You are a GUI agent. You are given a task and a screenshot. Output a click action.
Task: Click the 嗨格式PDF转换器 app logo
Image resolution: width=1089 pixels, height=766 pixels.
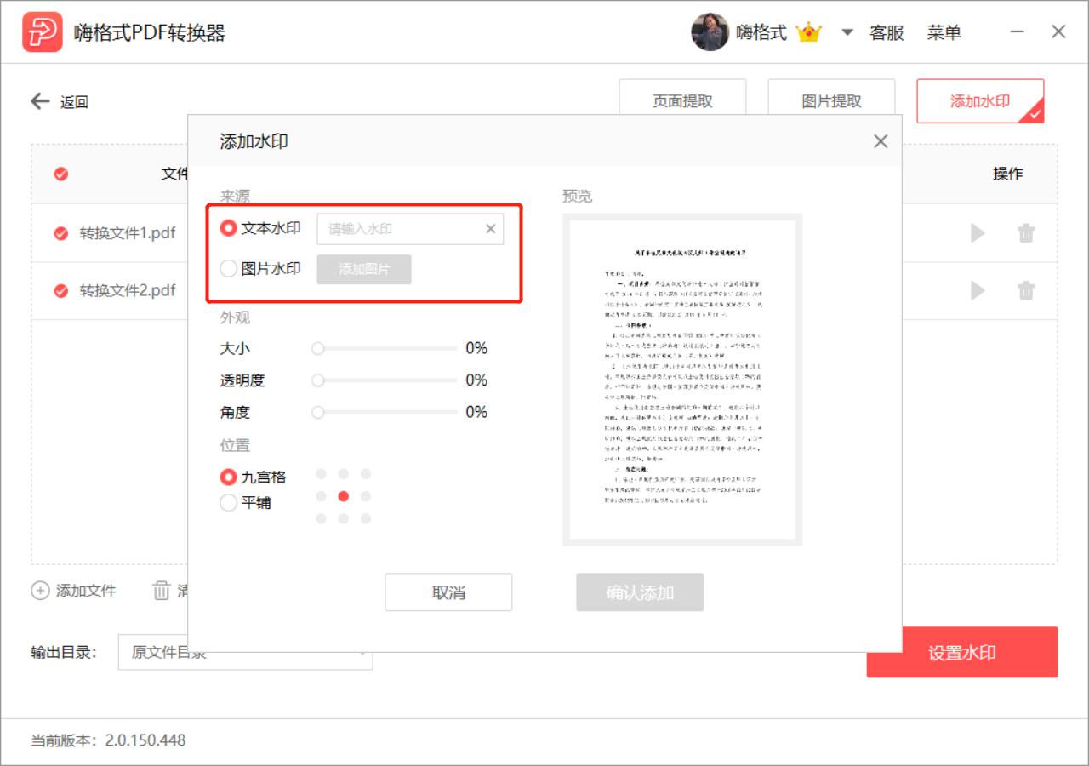[43, 32]
